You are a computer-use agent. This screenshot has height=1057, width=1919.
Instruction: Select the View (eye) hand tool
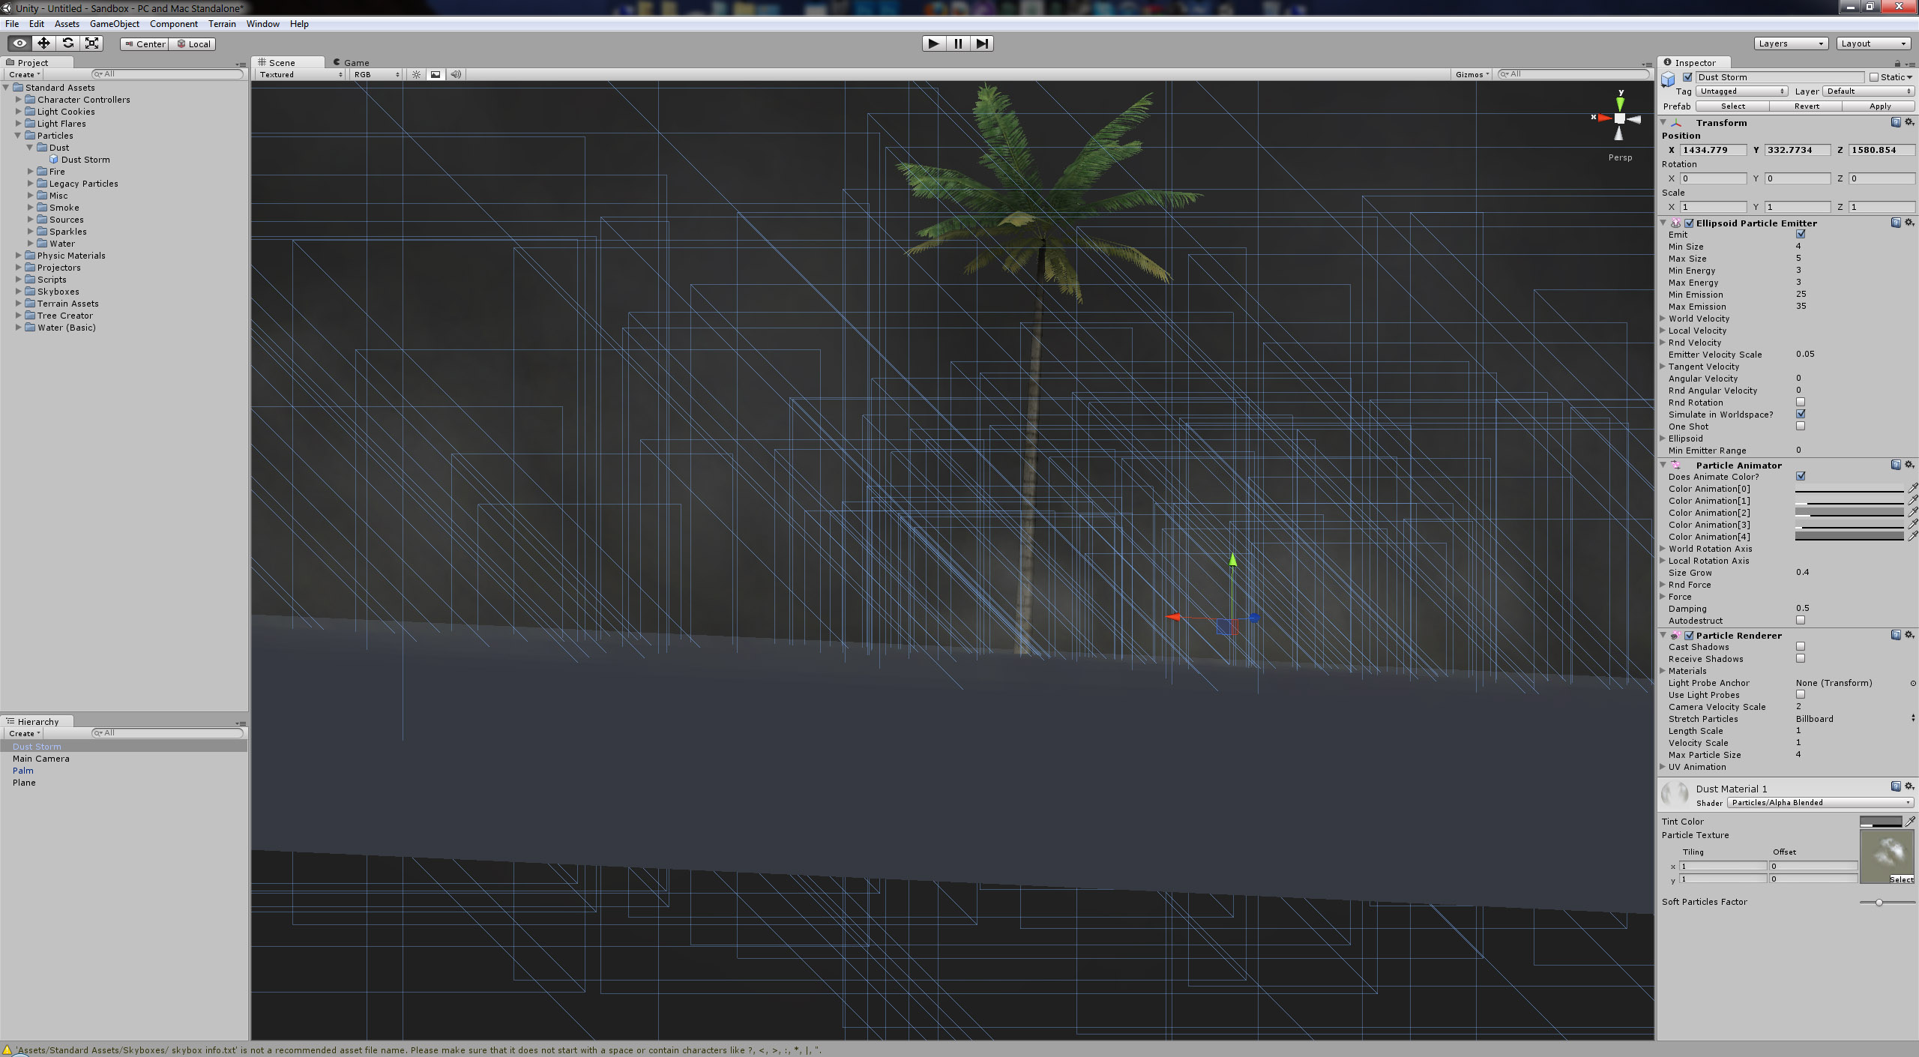pyautogui.click(x=20, y=43)
